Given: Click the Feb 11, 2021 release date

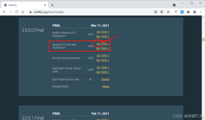Looking at the screenshot, I should (x=100, y=114).
